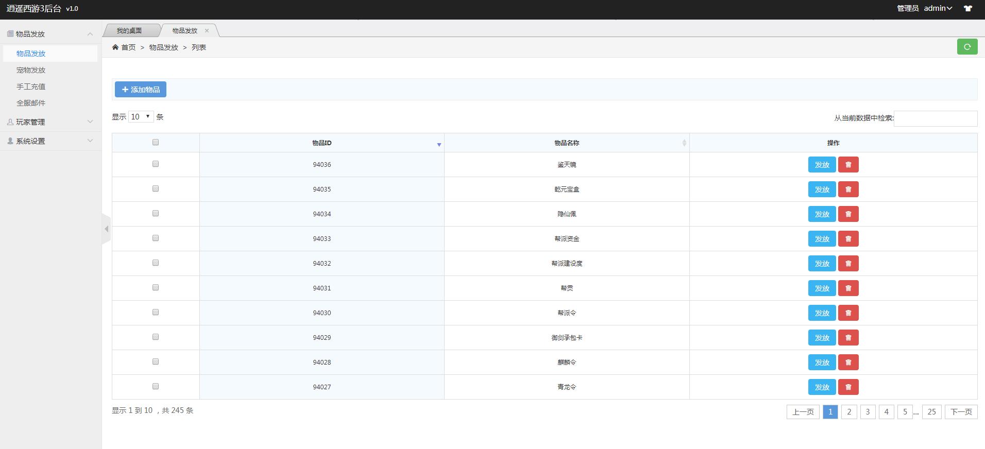Switch to the 我的桌面 tab
Viewport: 985px width, 449px height.
[129, 31]
